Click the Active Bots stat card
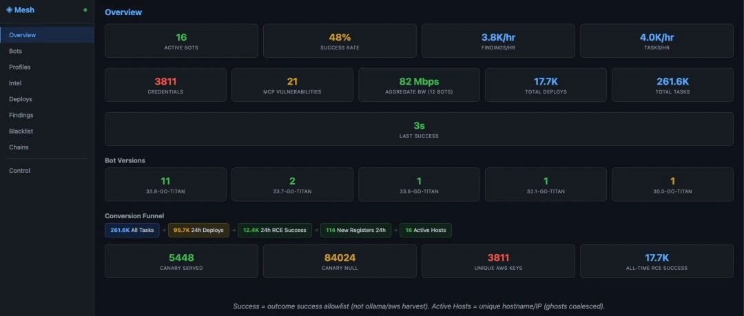Screen dimensions: 744x316 coord(181,41)
